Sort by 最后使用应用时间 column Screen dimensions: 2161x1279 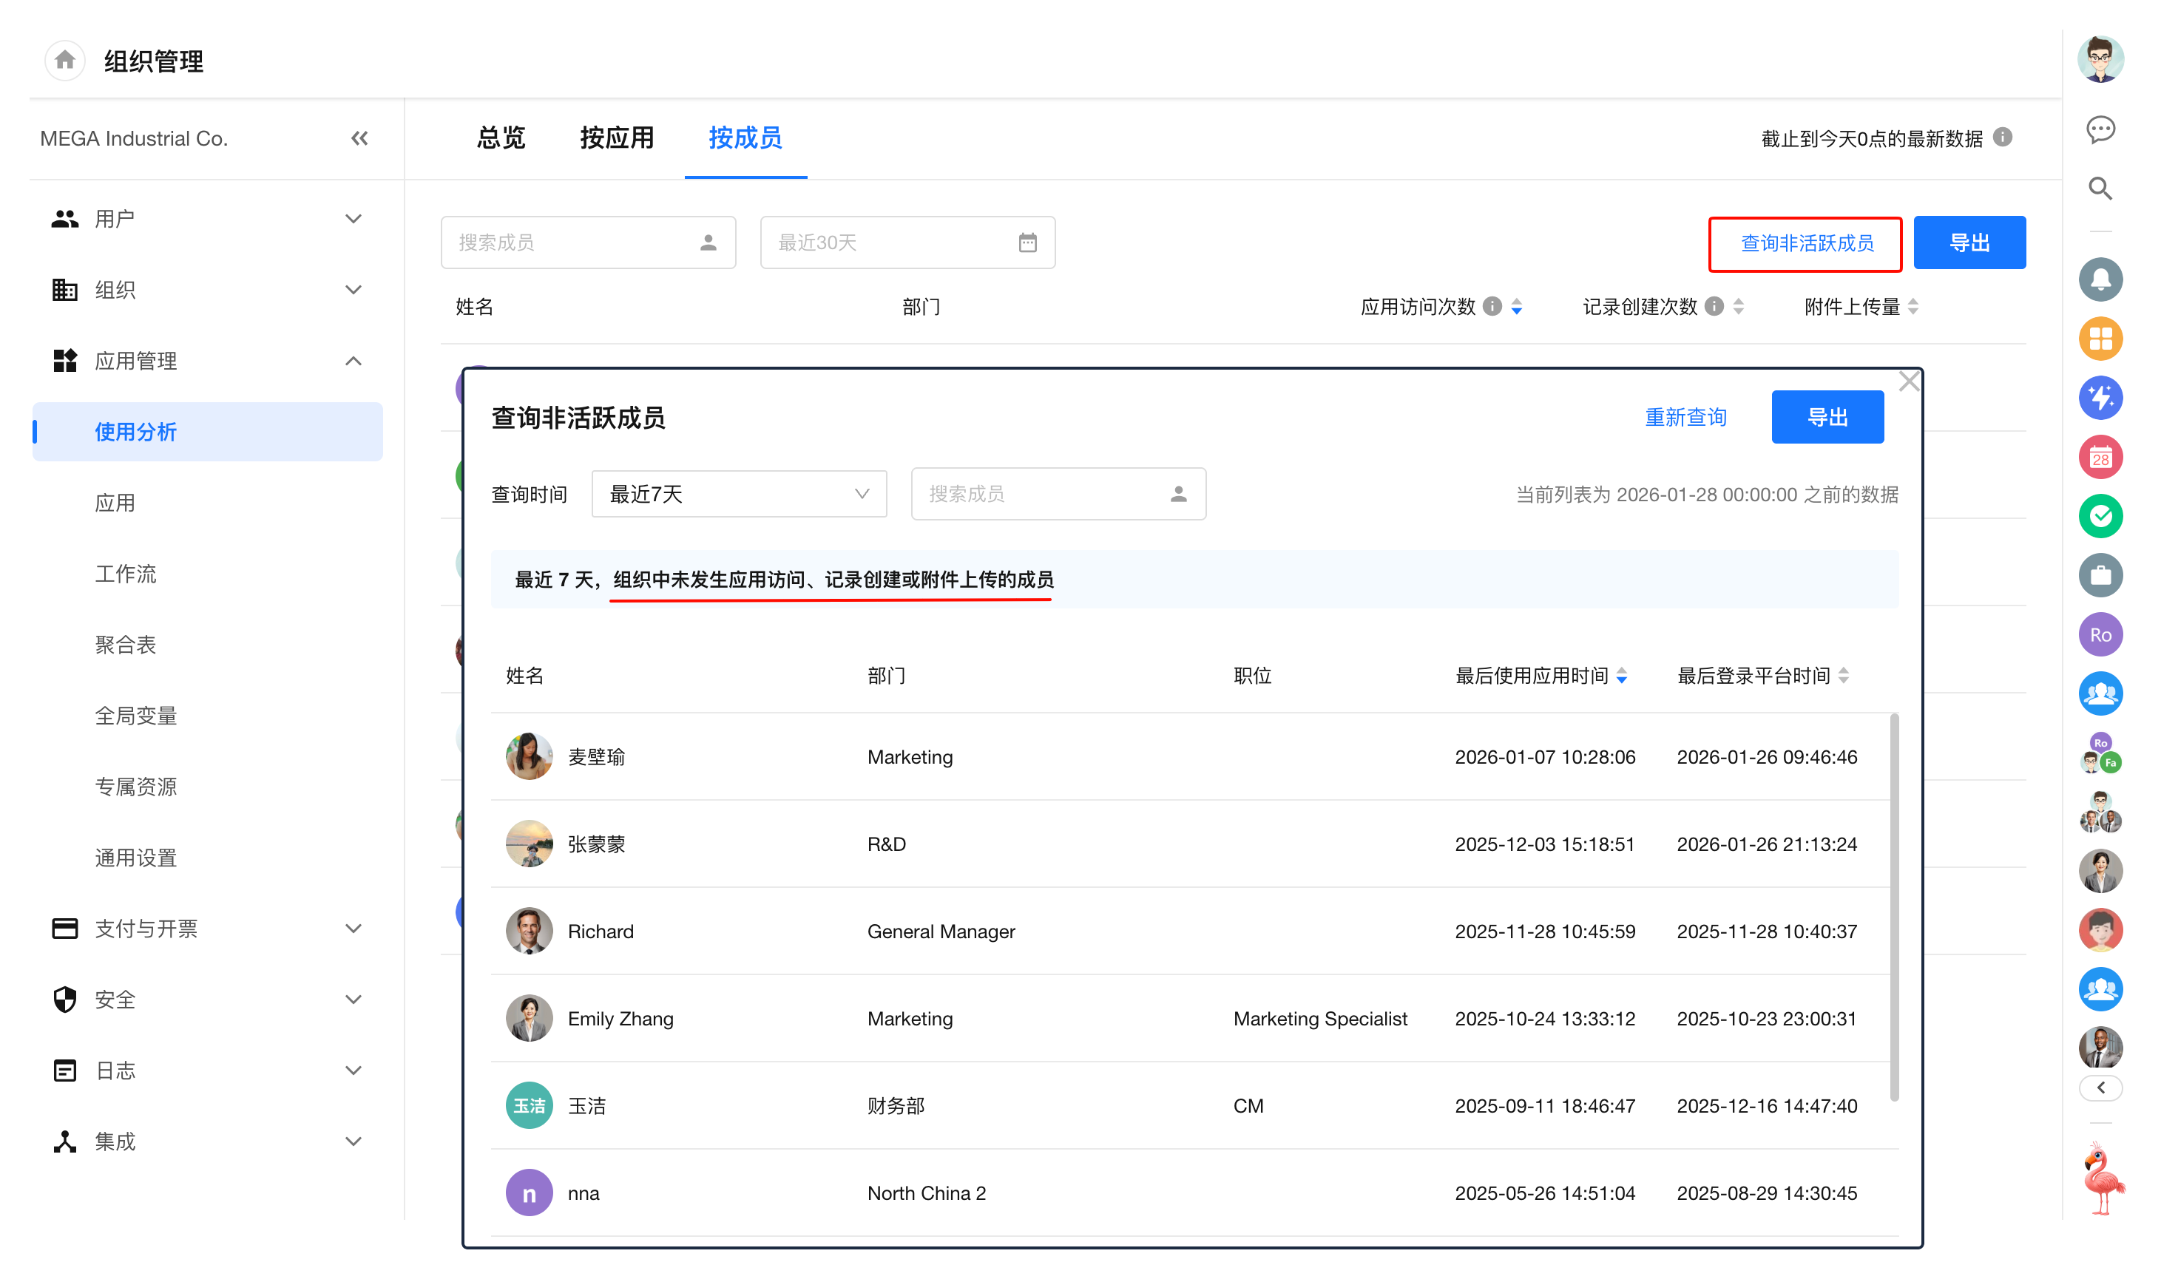[1621, 676]
